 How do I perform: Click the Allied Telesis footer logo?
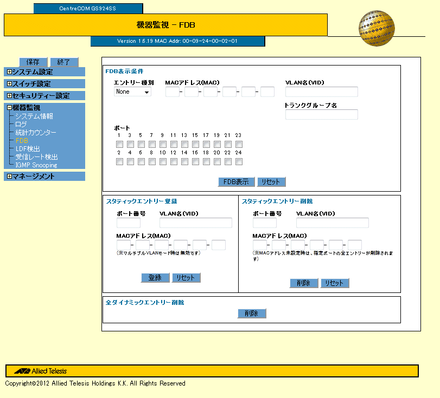[x=41, y=371]
